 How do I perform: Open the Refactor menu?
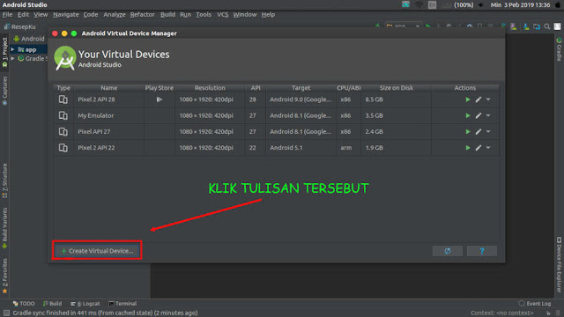[142, 14]
